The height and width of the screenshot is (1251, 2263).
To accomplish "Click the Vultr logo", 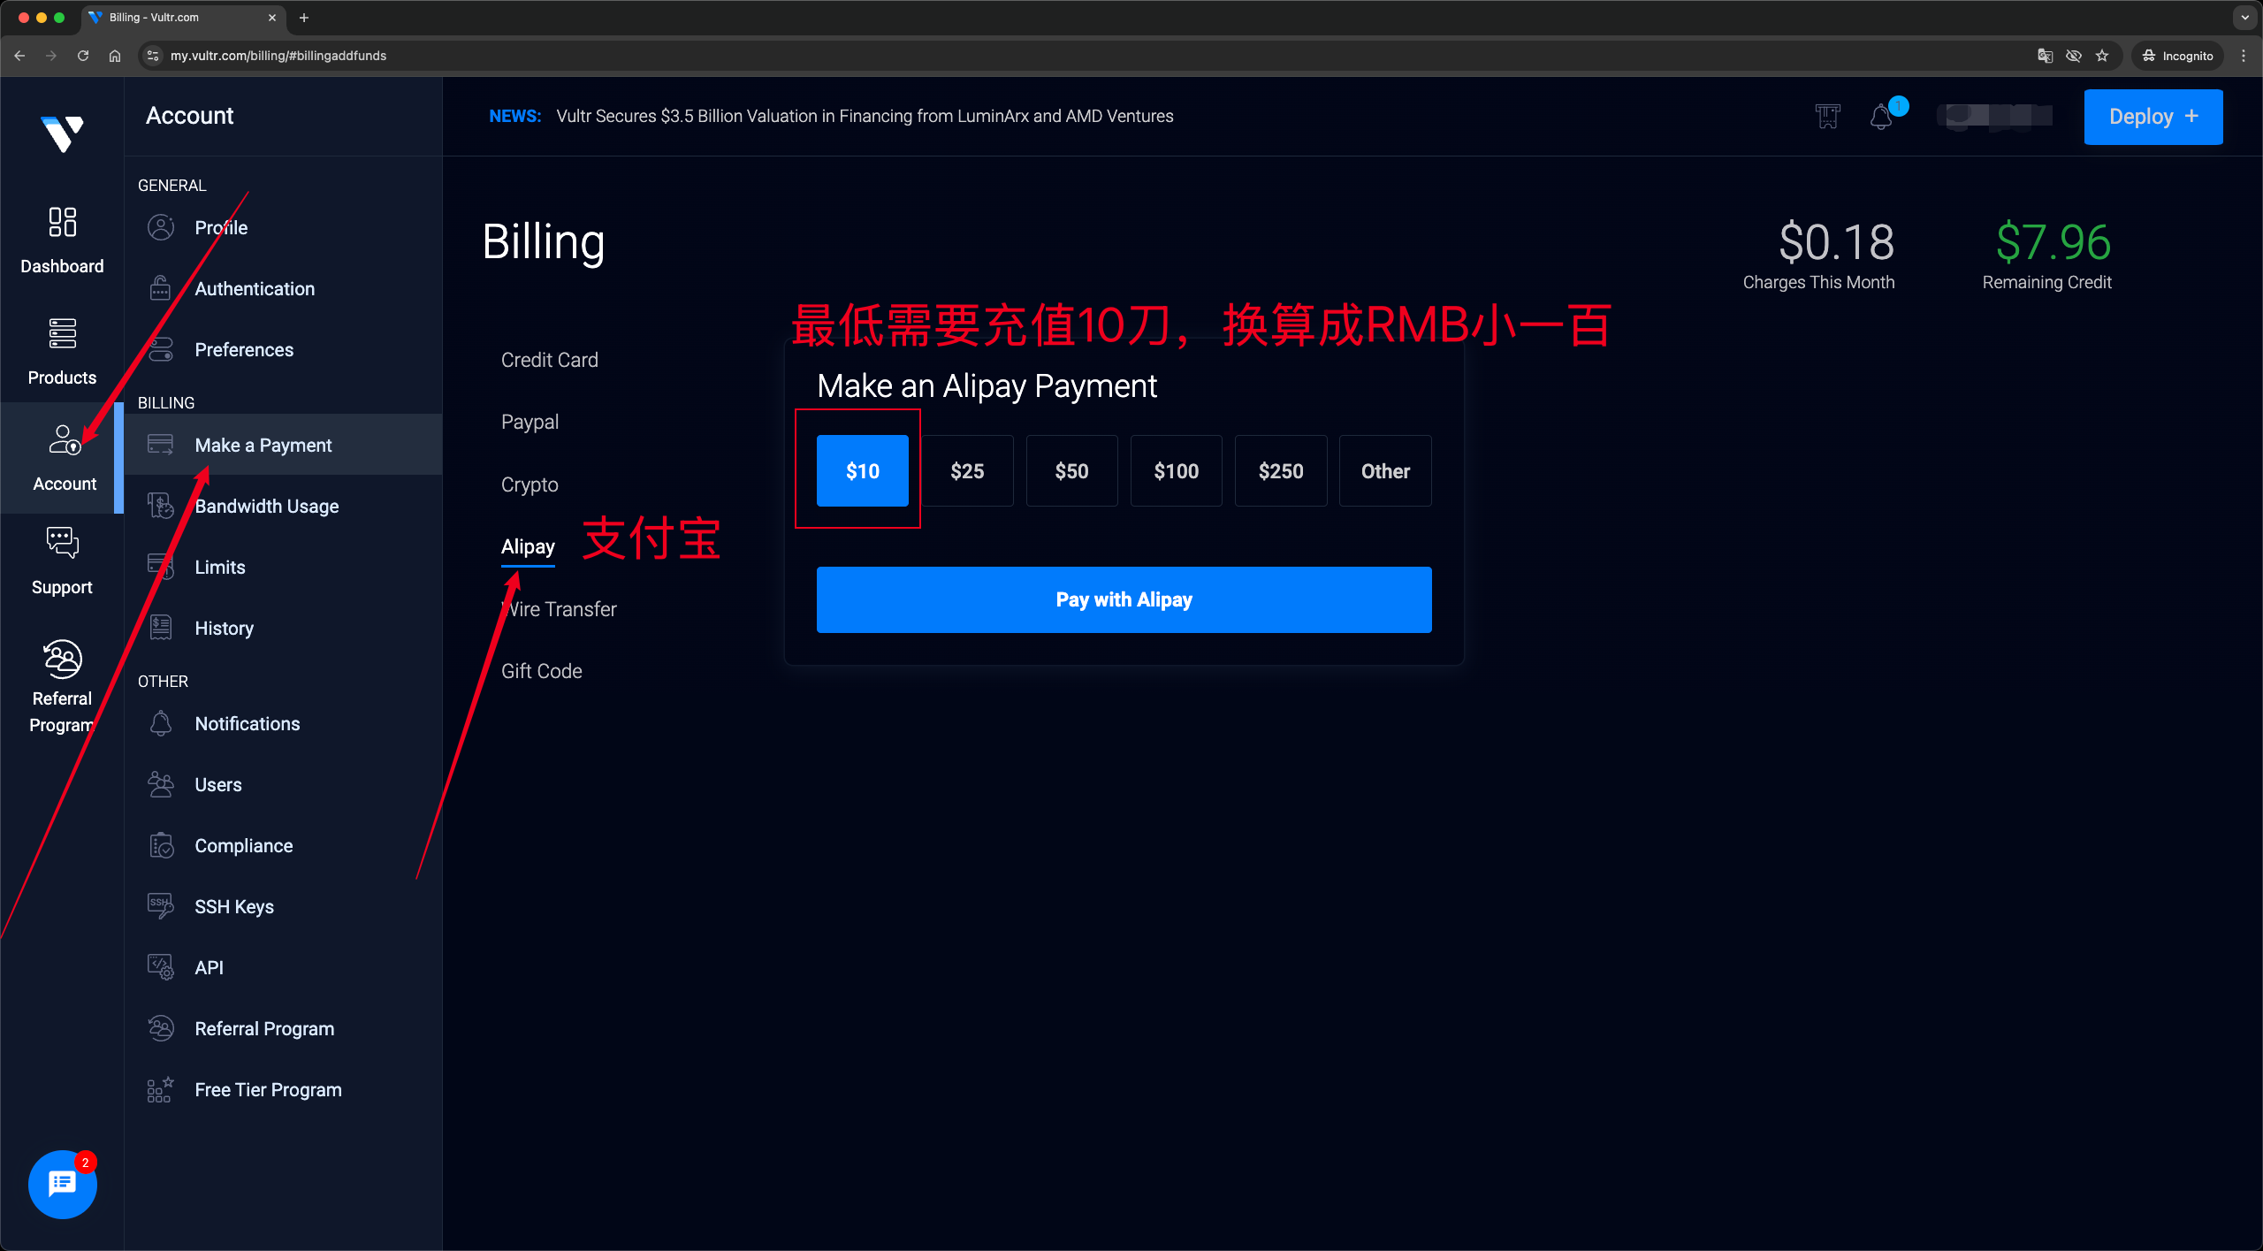I will point(62,133).
